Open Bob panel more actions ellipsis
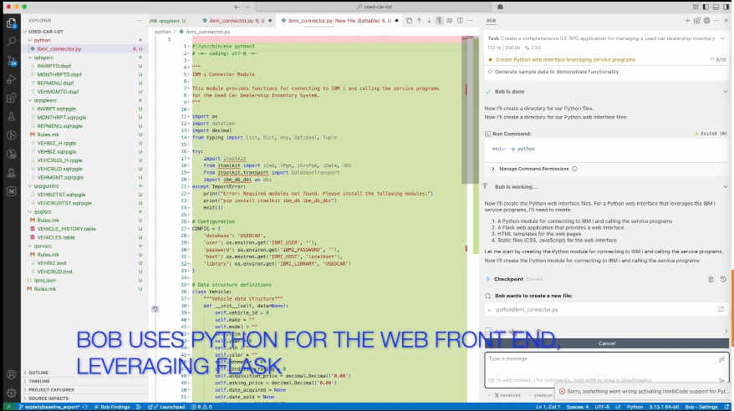Screen dimensions: 734x411 [716, 21]
